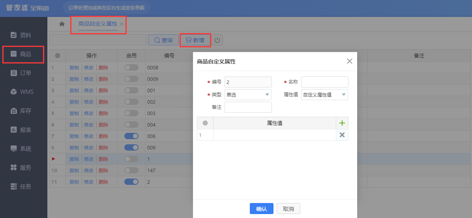Open the 任务 section in sidebar
This screenshot has width=472, height=218.
click(x=21, y=186)
